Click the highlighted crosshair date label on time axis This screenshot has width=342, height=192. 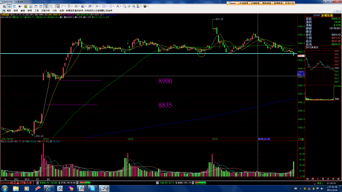[264, 139]
